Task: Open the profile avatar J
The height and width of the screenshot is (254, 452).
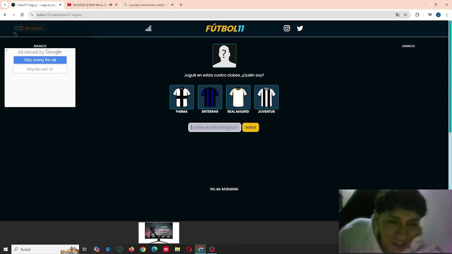Action: (438, 15)
